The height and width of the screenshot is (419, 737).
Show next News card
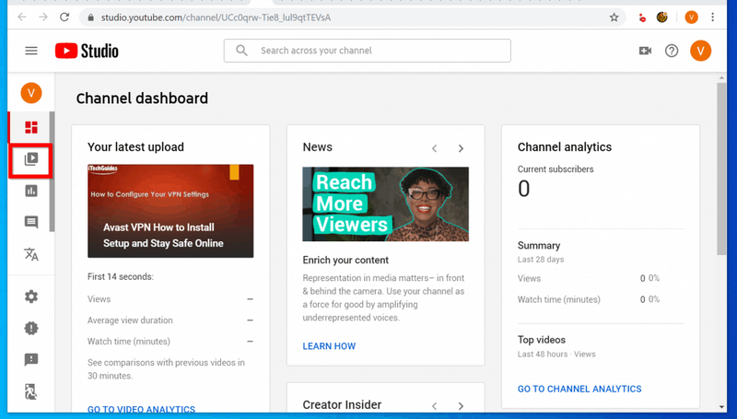pos(461,148)
